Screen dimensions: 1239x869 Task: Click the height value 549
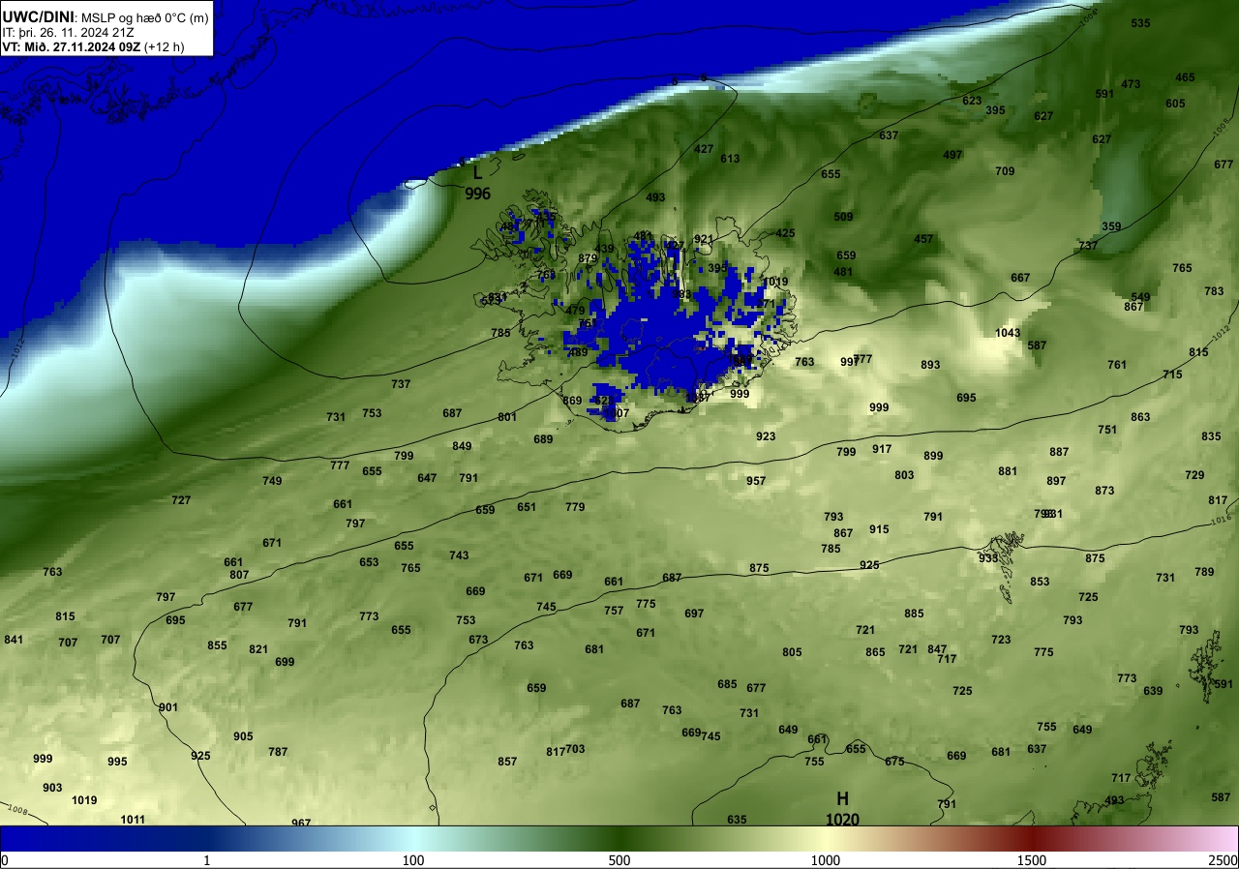[1141, 298]
